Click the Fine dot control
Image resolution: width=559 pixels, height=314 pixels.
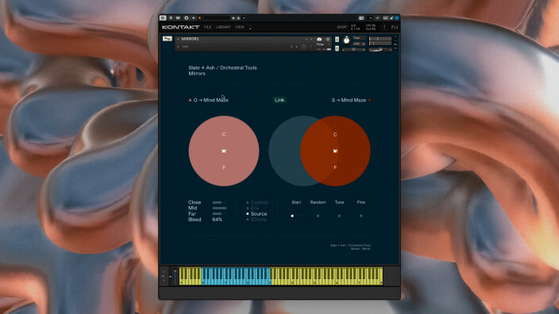(360, 216)
